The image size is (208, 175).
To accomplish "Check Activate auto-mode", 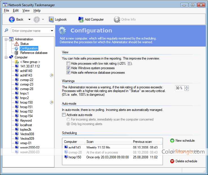I will pos(64,115).
